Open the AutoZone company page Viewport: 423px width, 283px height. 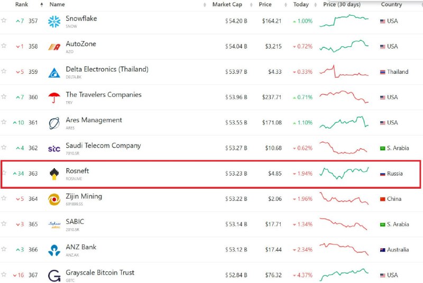pos(81,44)
